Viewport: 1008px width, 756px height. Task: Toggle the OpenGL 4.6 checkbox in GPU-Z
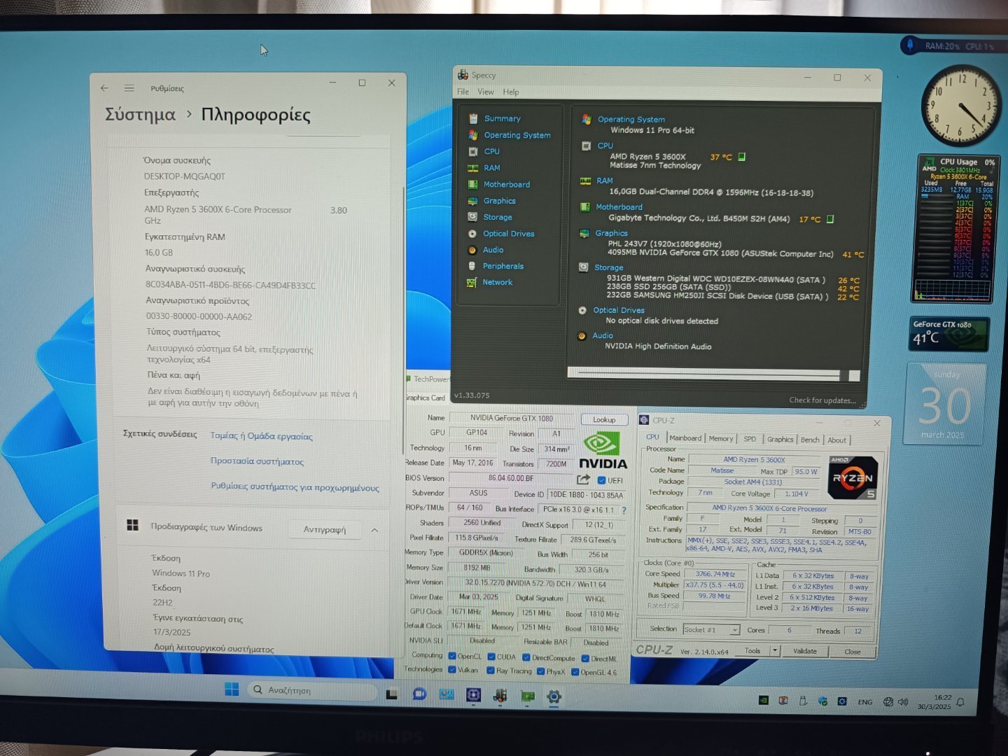click(575, 672)
